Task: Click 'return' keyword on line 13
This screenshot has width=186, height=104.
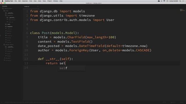Action: coord(51,63)
